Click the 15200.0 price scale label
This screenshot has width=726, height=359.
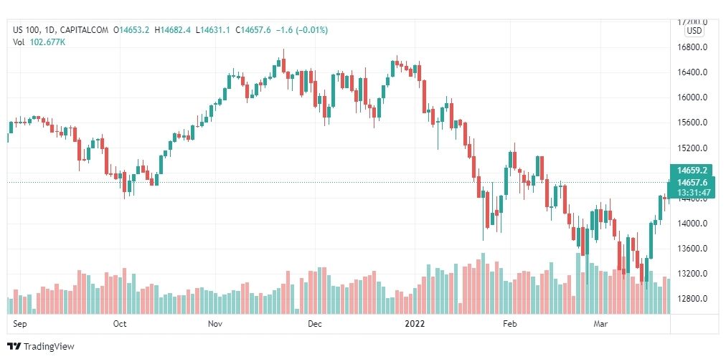pyautogui.click(x=692, y=148)
